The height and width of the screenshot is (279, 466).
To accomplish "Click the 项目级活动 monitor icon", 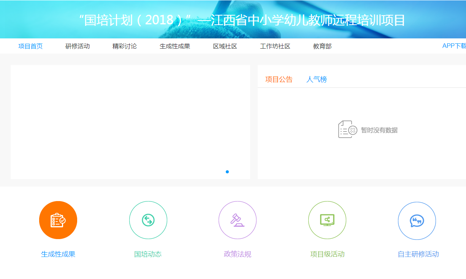I will point(327,220).
